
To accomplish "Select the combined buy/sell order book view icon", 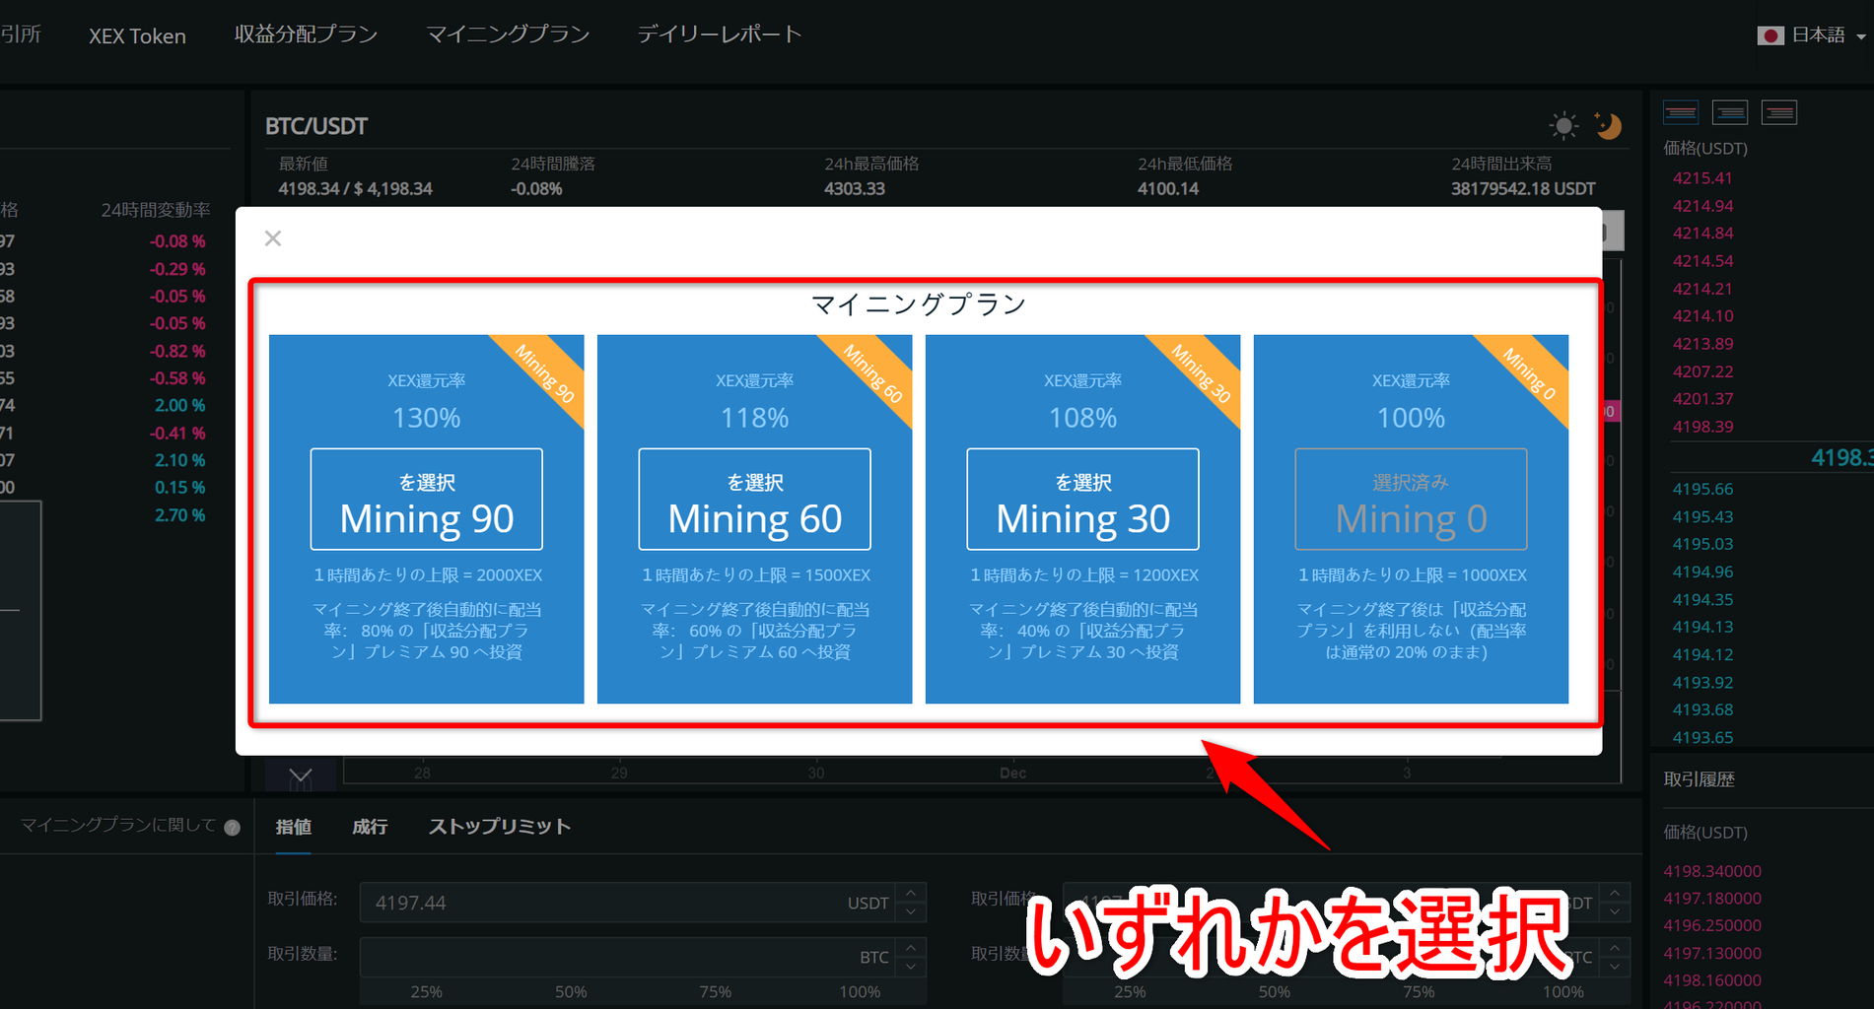I will pos(1681,111).
